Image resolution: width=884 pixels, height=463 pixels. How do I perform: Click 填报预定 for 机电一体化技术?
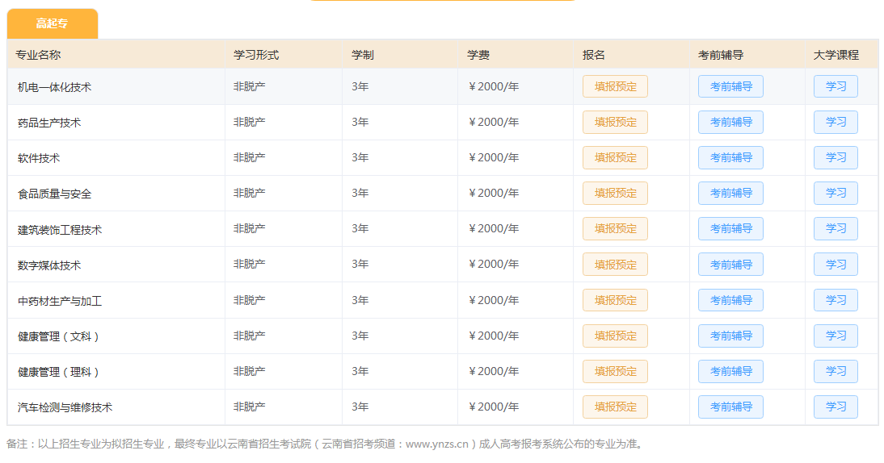(x=615, y=86)
